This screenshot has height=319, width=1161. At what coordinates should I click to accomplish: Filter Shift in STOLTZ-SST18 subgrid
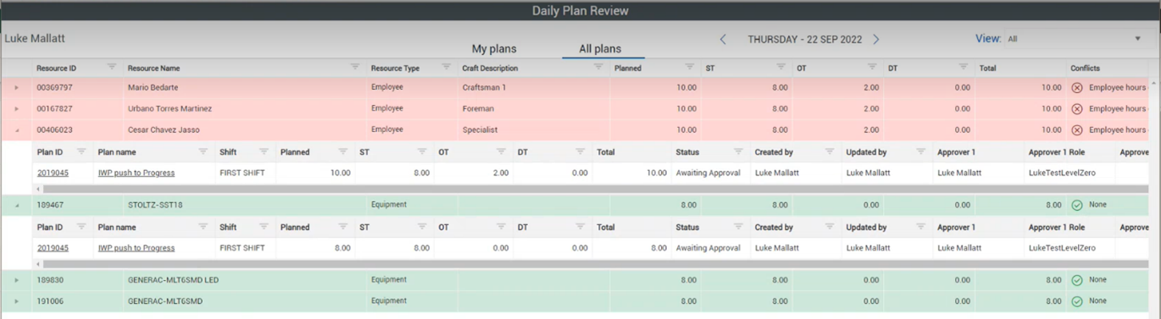(x=264, y=227)
